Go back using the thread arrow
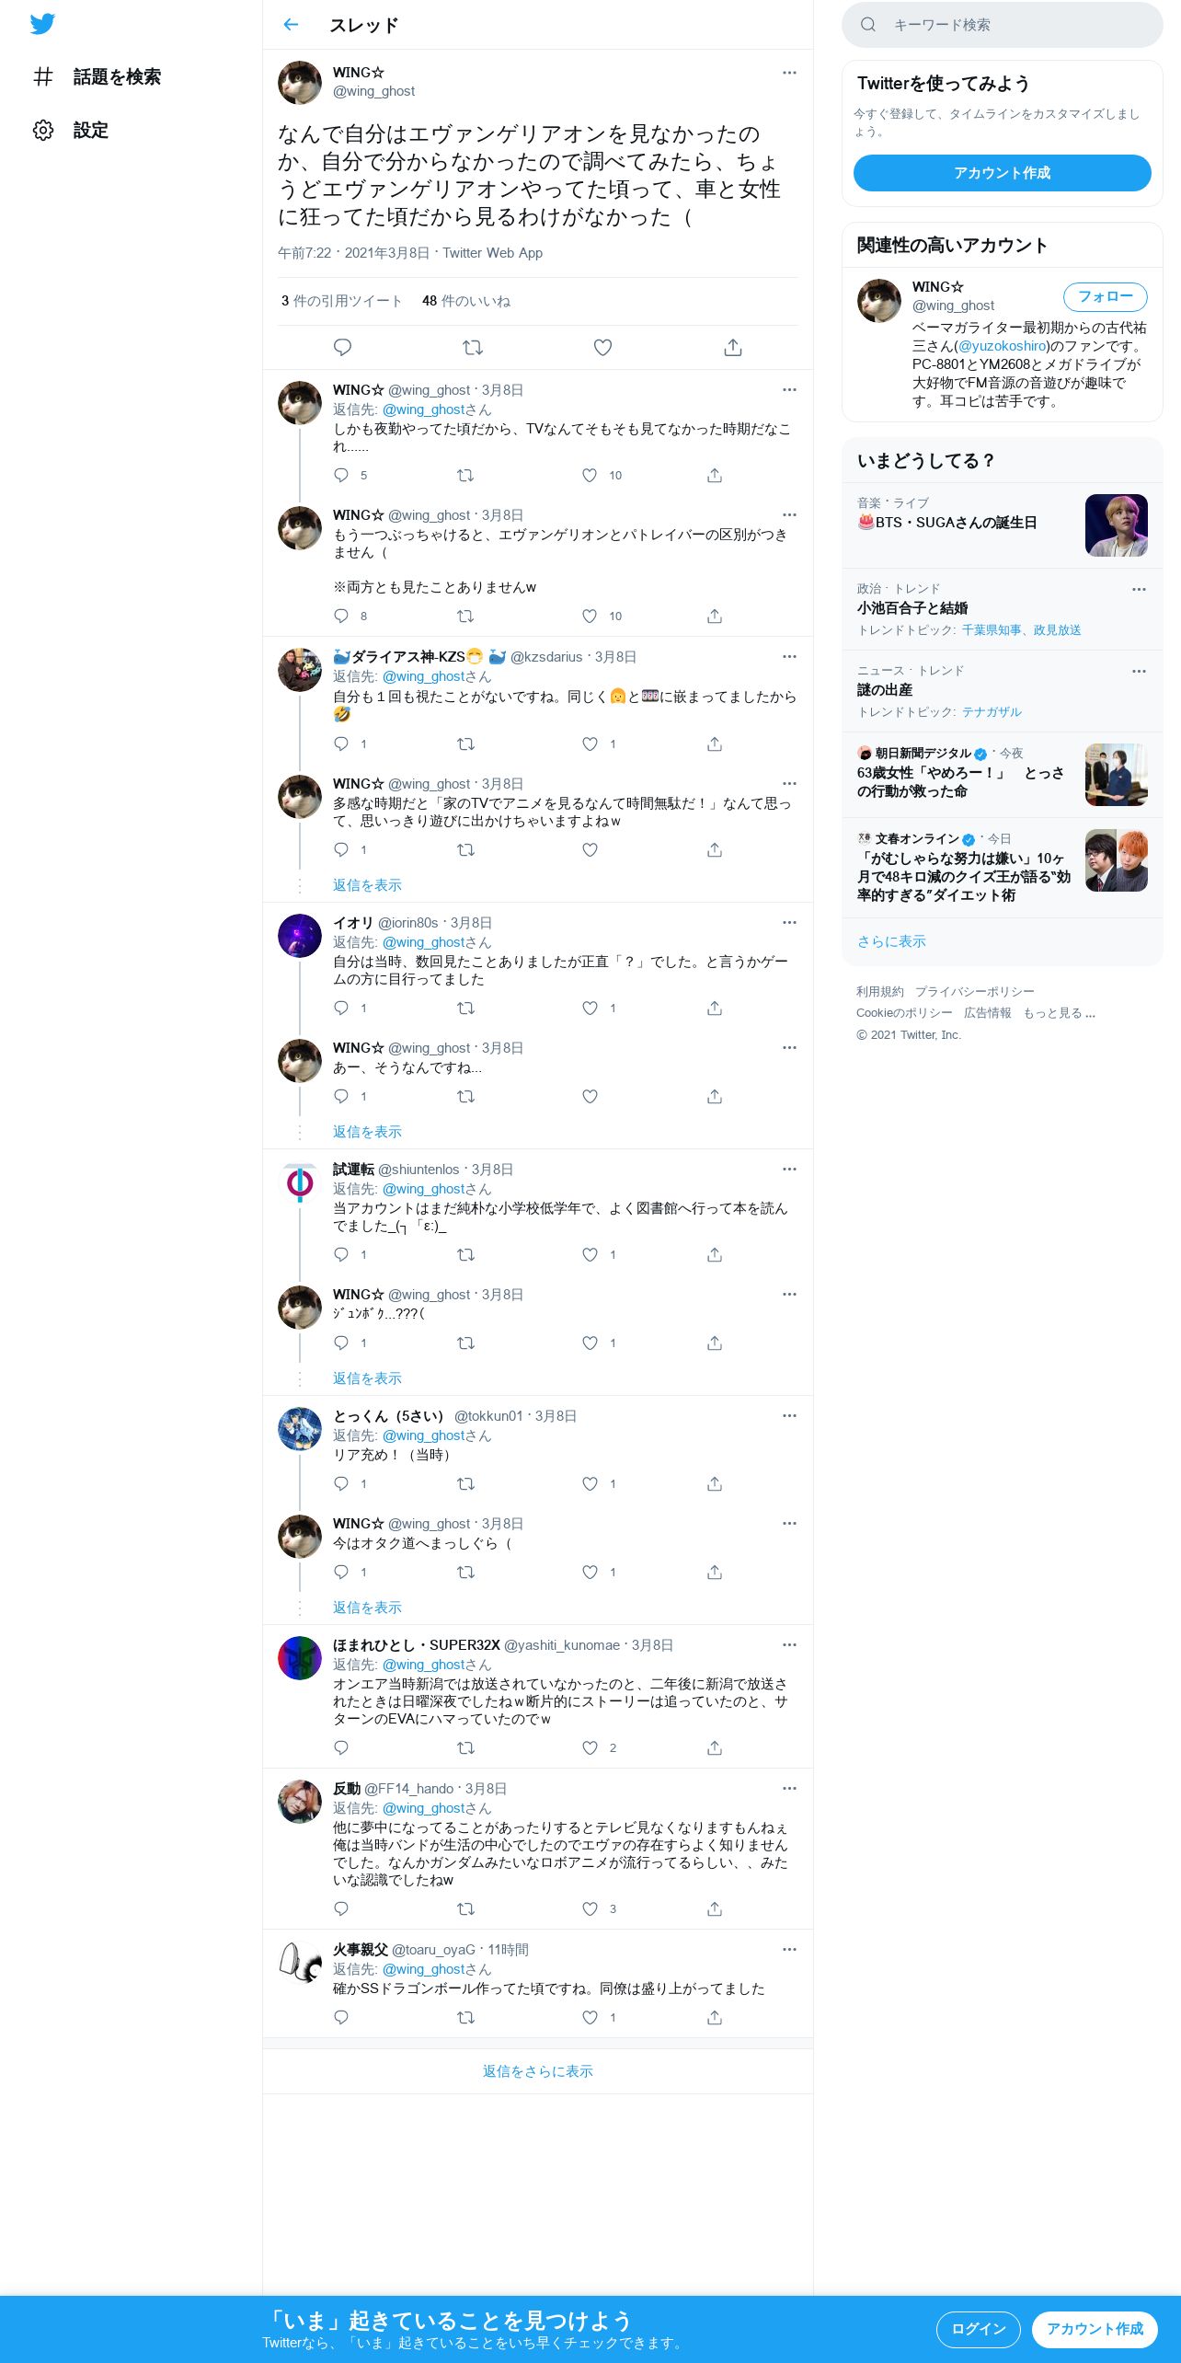The image size is (1181, 2363). (291, 25)
